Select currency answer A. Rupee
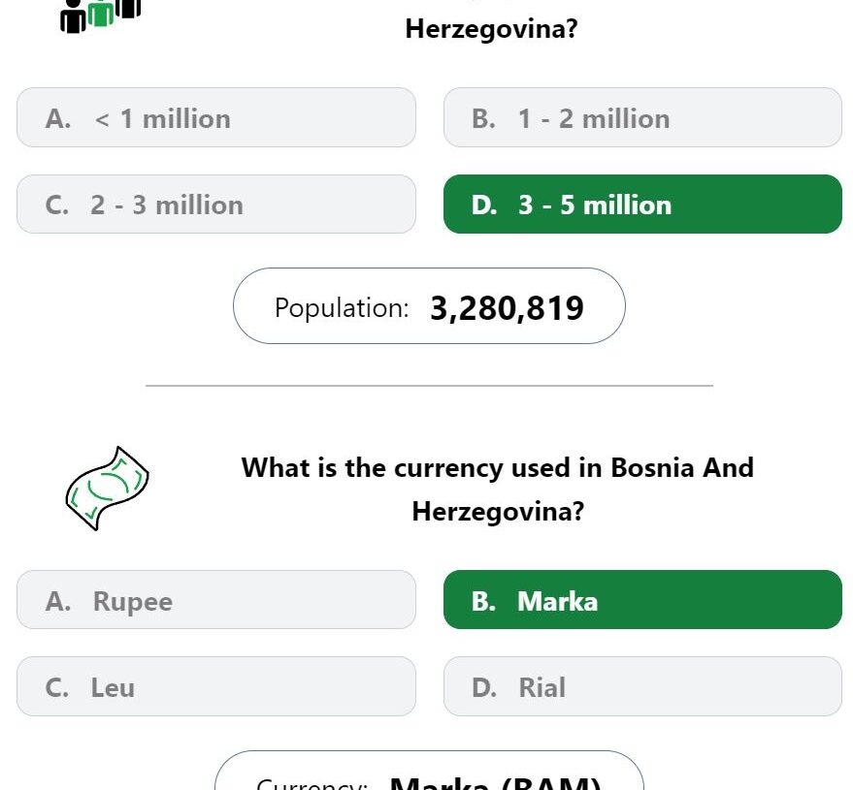The height and width of the screenshot is (790, 853). (x=216, y=600)
